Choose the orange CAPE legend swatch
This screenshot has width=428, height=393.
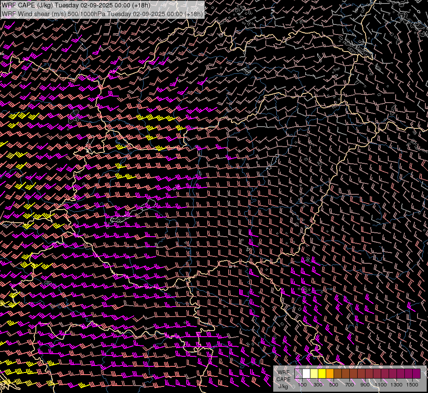330,374
